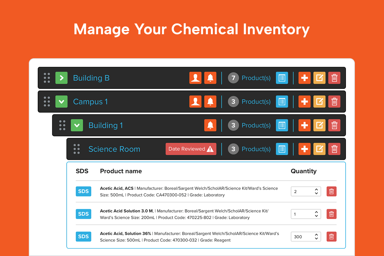Screen dimensions: 384x256
Task: Collapse the Building 1 section
Action: coord(77,125)
